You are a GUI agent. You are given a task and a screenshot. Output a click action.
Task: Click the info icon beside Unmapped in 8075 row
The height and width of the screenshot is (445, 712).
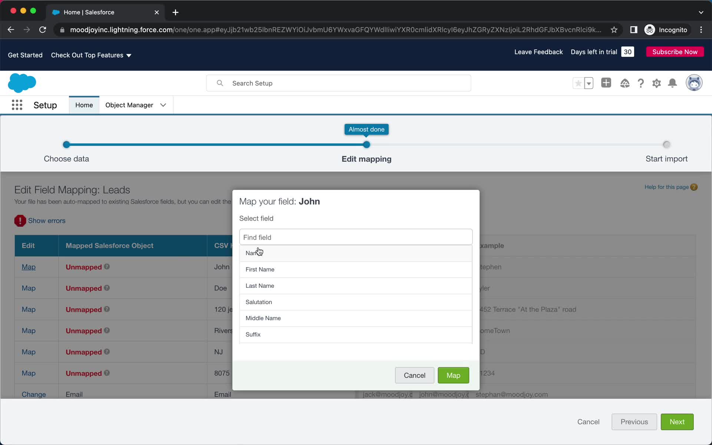[107, 373]
